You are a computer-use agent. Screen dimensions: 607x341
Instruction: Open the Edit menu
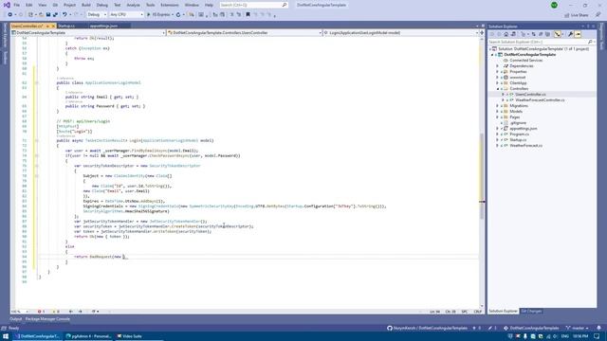coord(29,5)
